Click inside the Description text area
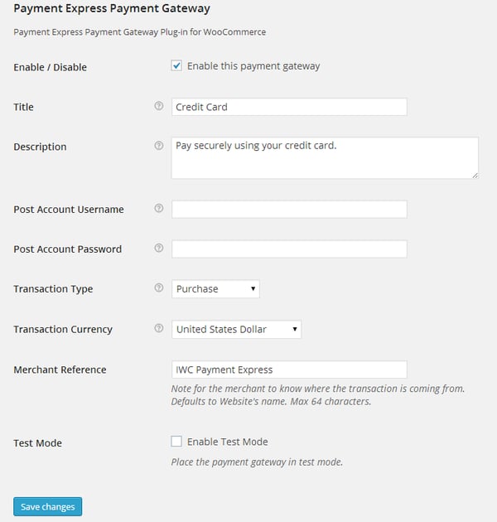 325,157
